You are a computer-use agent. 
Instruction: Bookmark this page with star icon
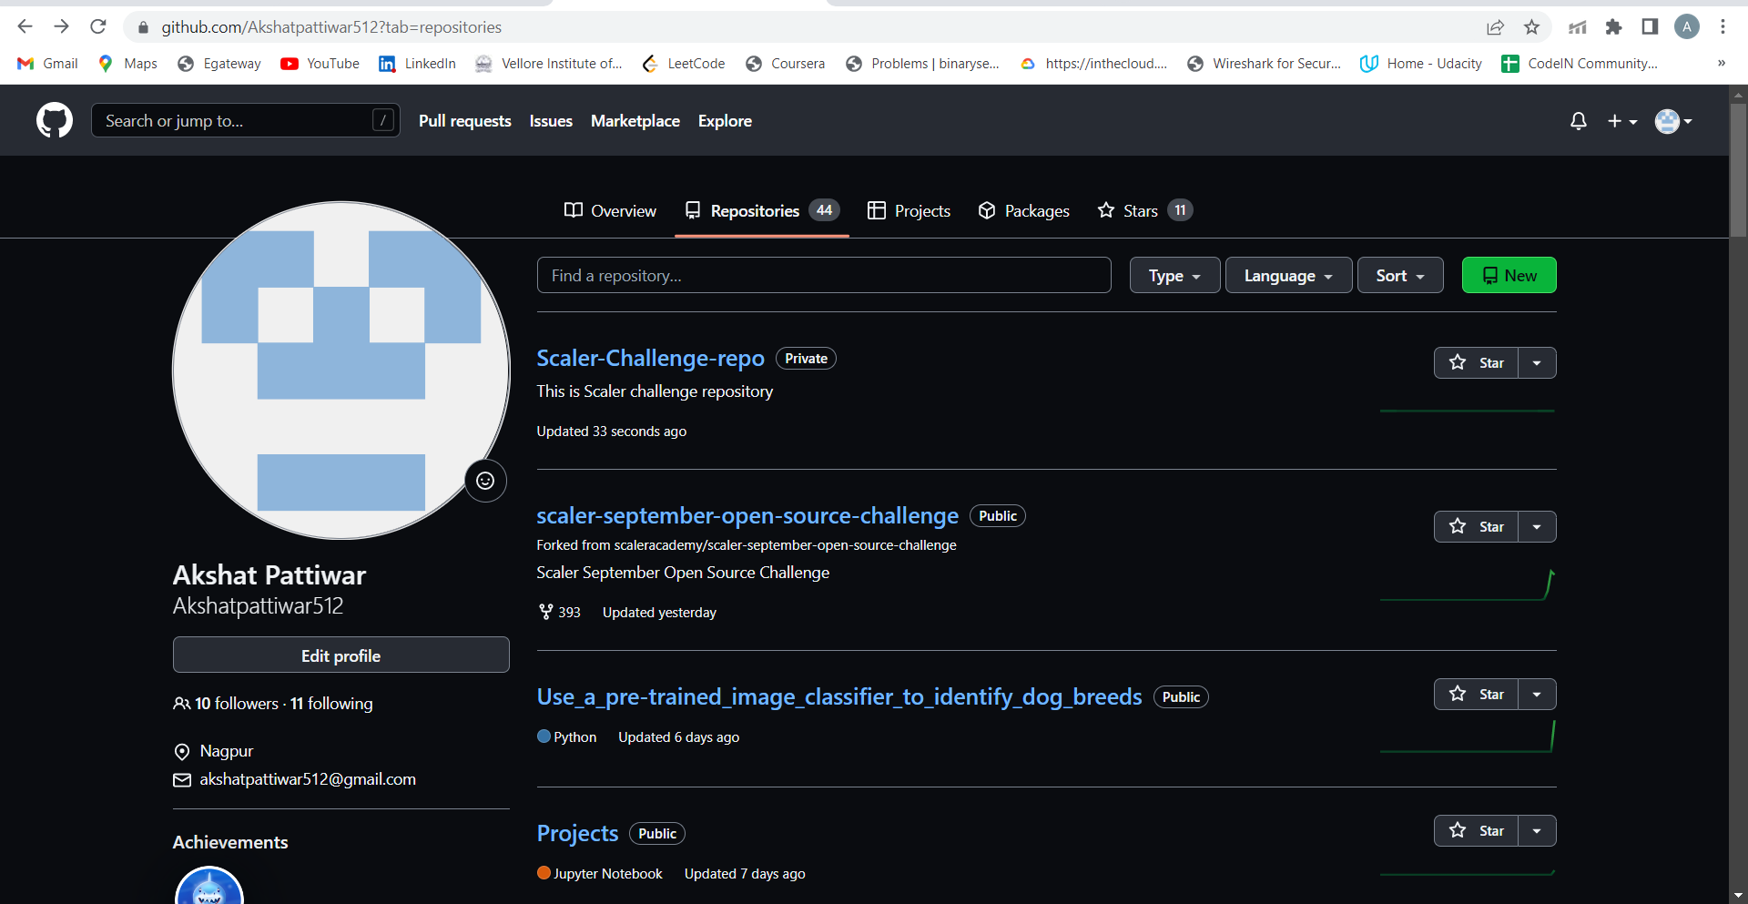point(1532,27)
